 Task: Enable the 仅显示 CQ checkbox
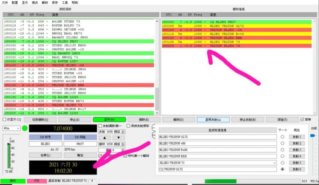(x=4, y=119)
